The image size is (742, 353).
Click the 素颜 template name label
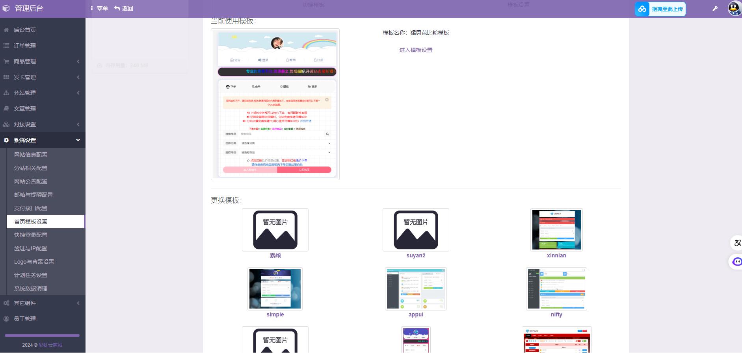point(275,255)
